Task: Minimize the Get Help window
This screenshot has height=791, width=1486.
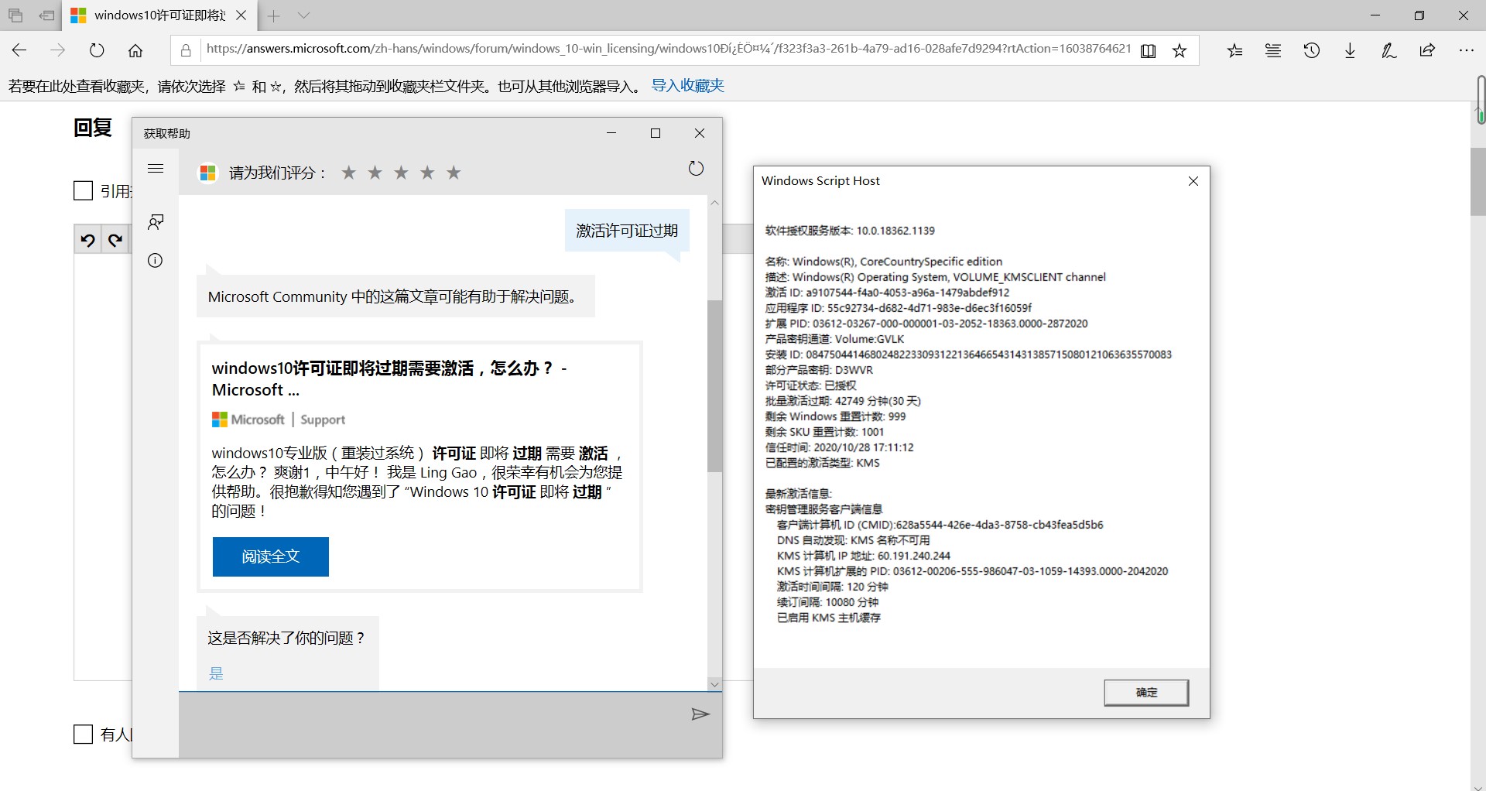Action: click(611, 133)
